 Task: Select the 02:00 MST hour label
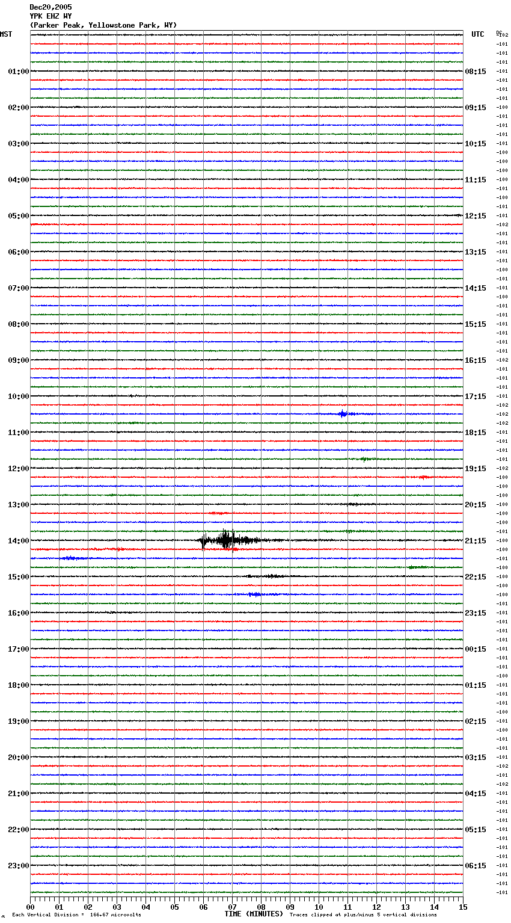[19, 108]
